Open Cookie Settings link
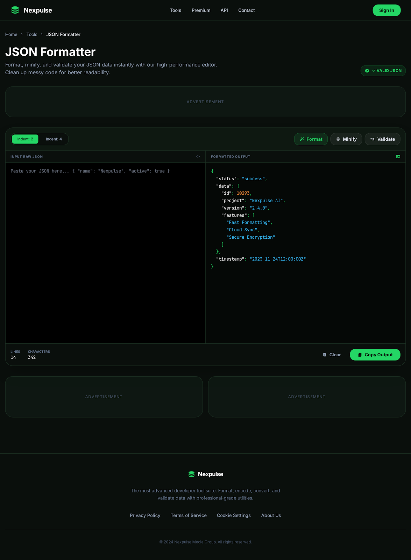The height and width of the screenshot is (560, 411). pos(234,515)
